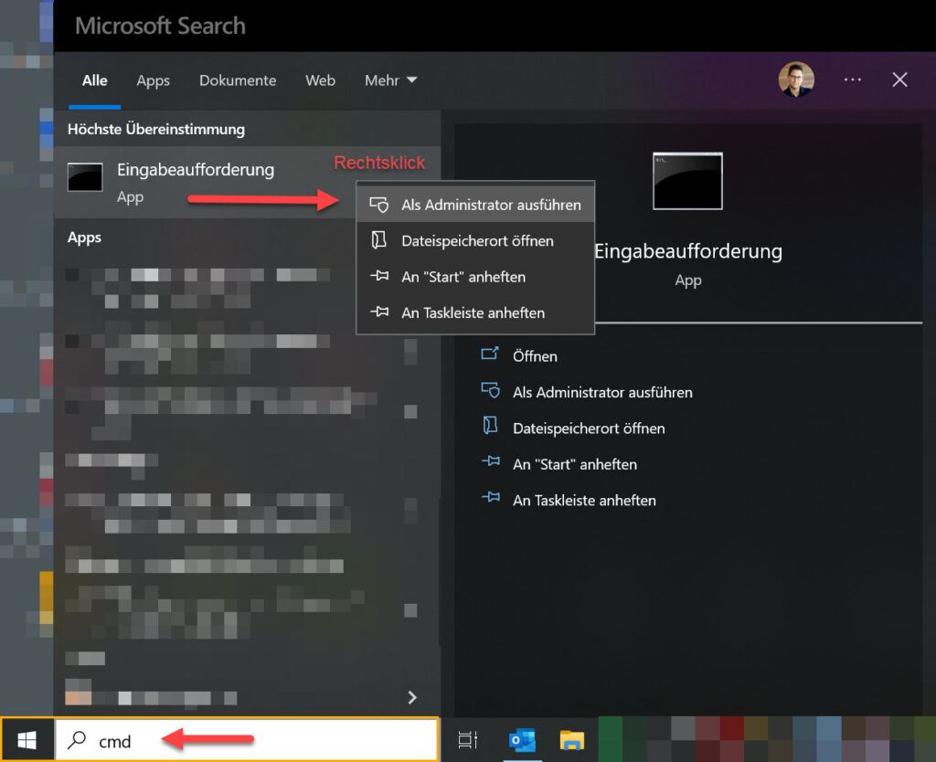Image resolution: width=936 pixels, height=762 pixels.
Task: Click the magnifier icon in search box
Action: 77,740
